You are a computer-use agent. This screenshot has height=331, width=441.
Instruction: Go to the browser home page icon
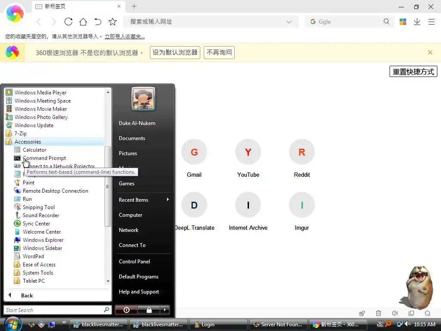(x=83, y=22)
